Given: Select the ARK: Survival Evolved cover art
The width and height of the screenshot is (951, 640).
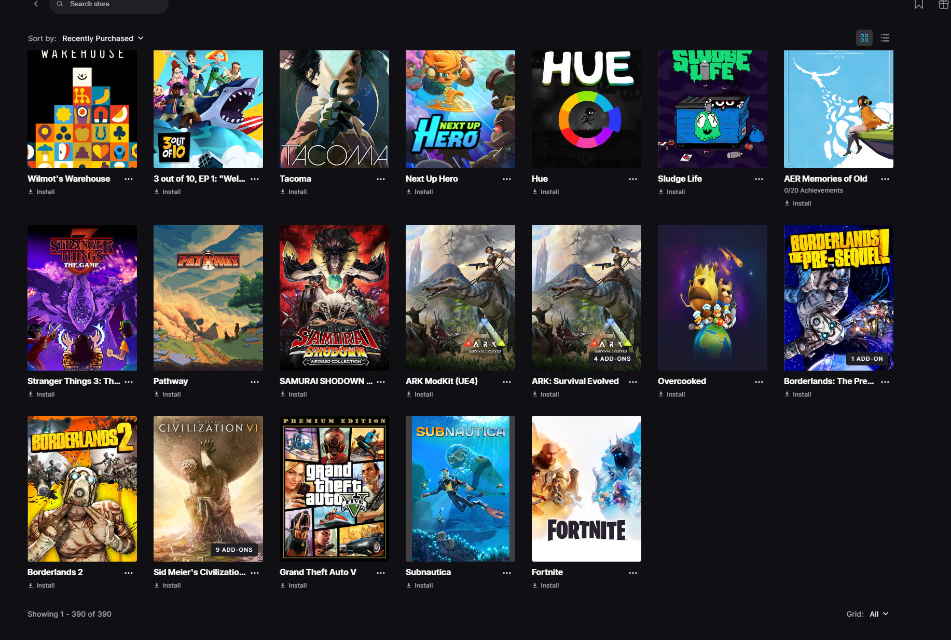Looking at the screenshot, I should (x=586, y=297).
